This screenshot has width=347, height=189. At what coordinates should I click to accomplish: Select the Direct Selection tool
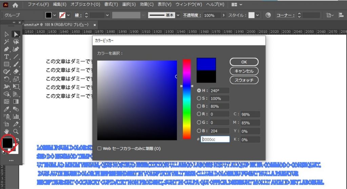point(16,34)
